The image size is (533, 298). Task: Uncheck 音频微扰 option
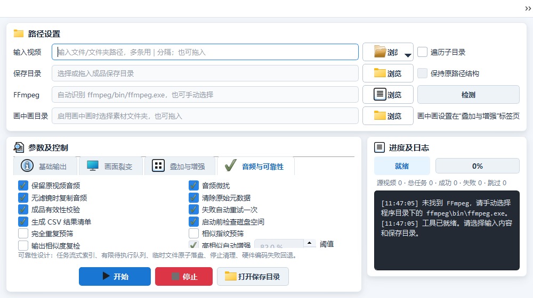click(x=193, y=186)
